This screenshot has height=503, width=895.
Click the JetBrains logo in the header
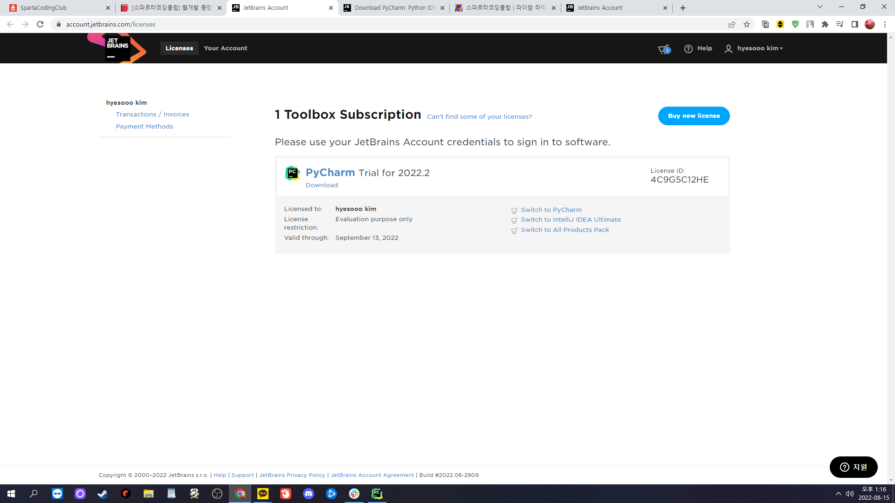tap(117, 48)
